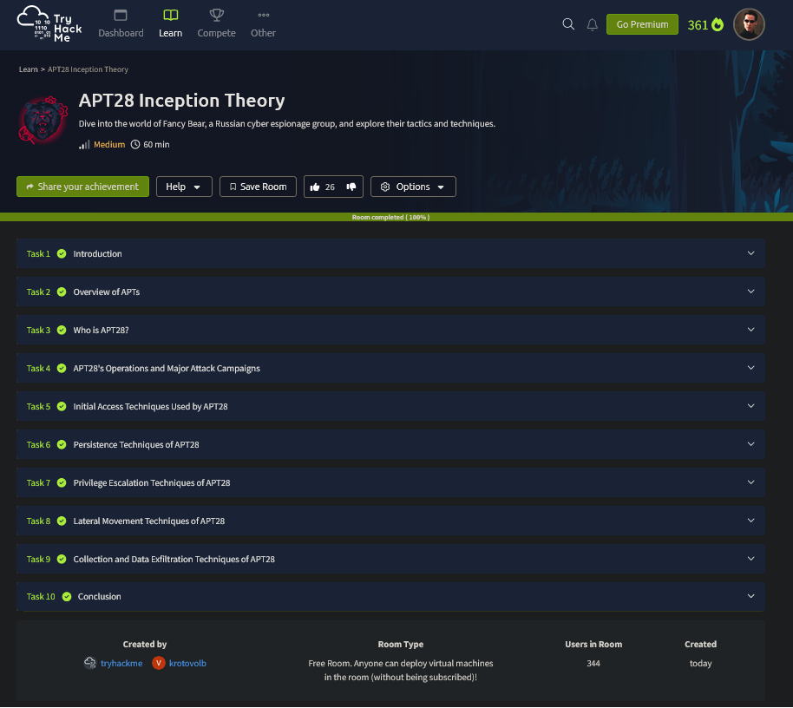The width and height of the screenshot is (793, 708).
Task: Click the streak flame icon
Action: click(718, 24)
